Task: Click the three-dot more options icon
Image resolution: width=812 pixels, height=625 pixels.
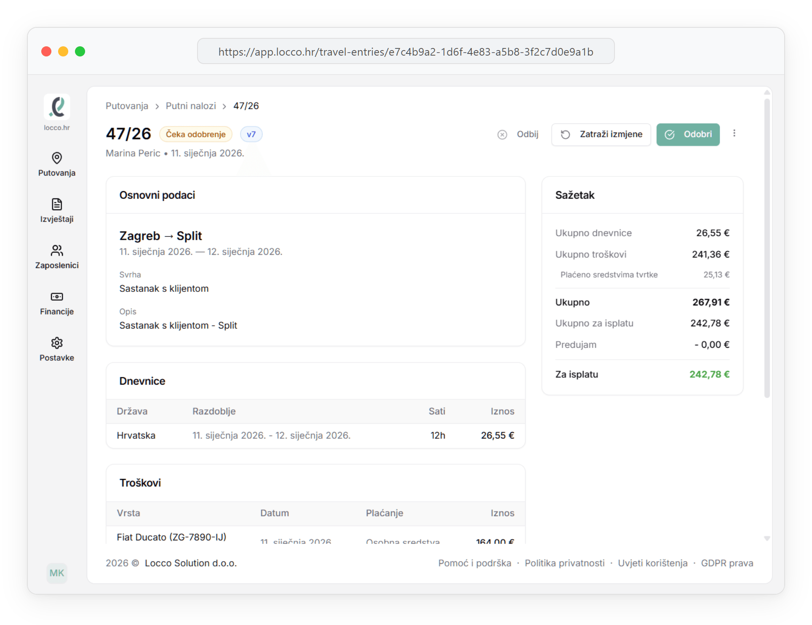Action: 734,134
